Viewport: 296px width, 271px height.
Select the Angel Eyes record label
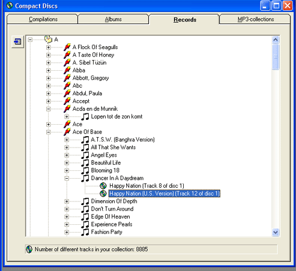click(x=104, y=155)
